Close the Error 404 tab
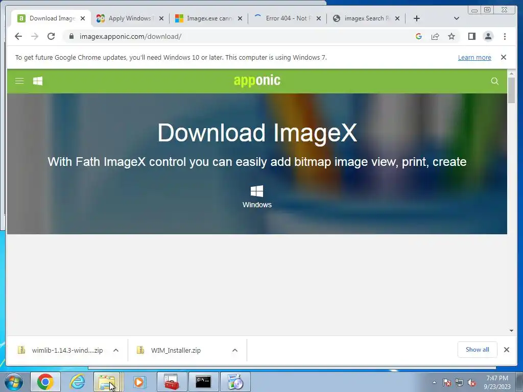The height and width of the screenshot is (392, 523). [319, 18]
